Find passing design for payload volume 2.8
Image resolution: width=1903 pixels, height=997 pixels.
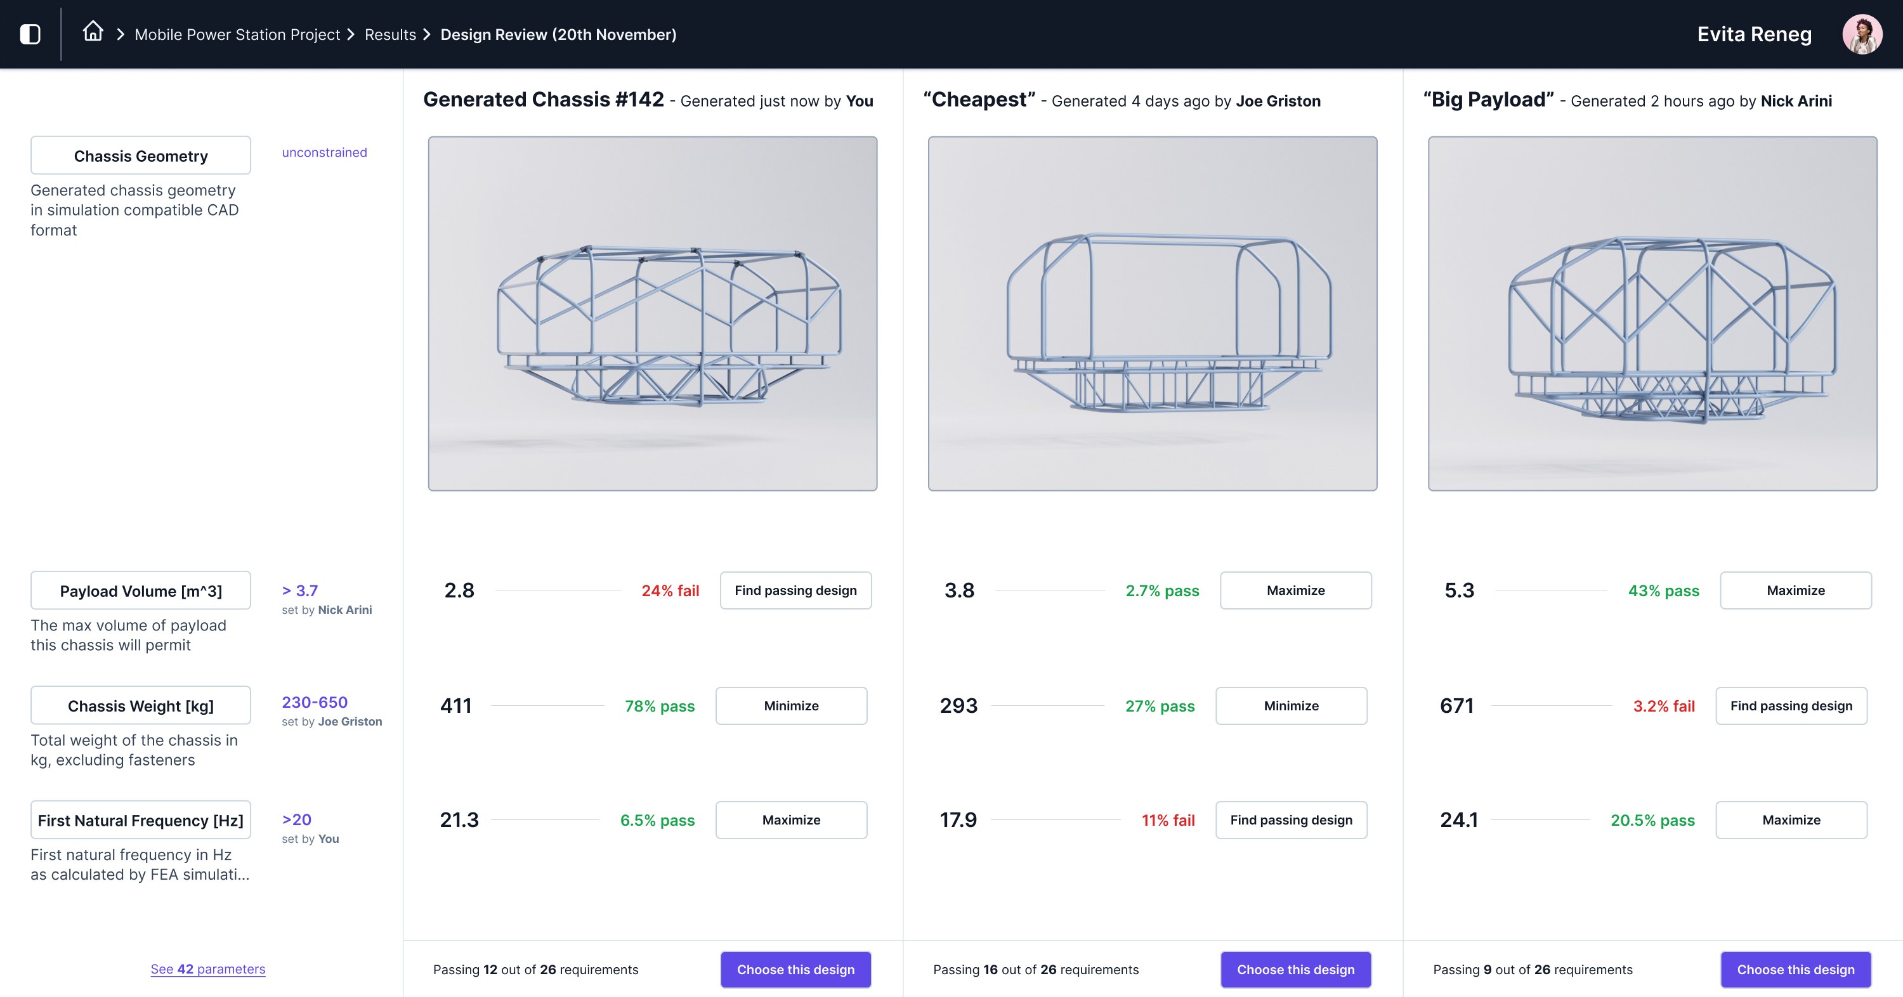pos(795,590)
